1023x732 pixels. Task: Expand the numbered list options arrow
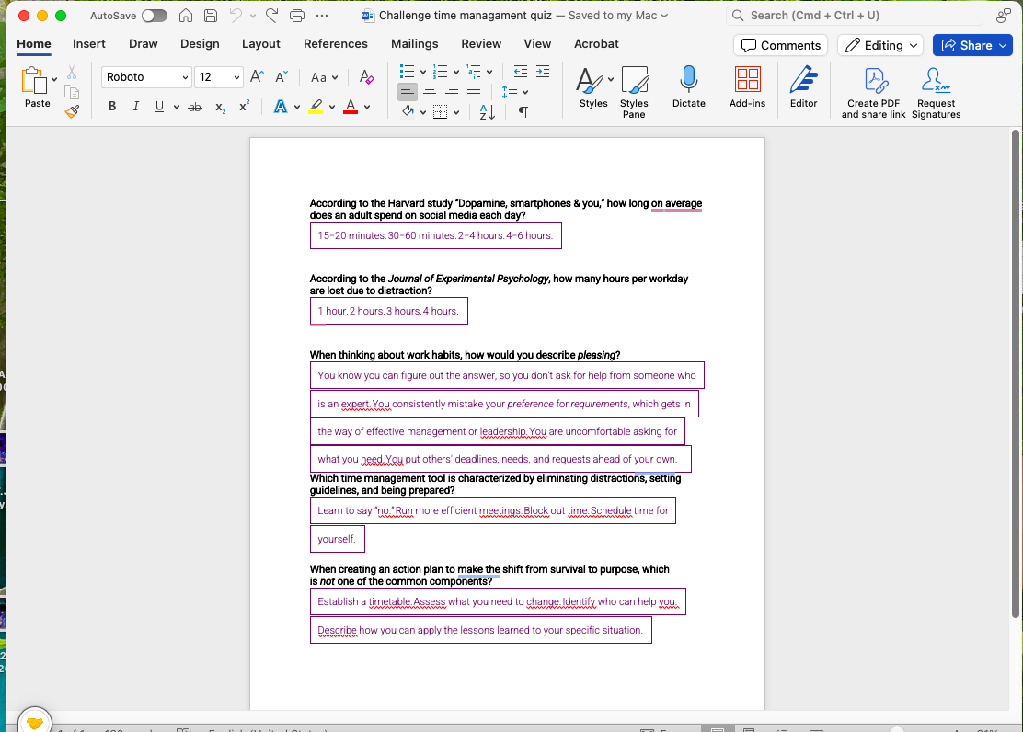(456, 72)
